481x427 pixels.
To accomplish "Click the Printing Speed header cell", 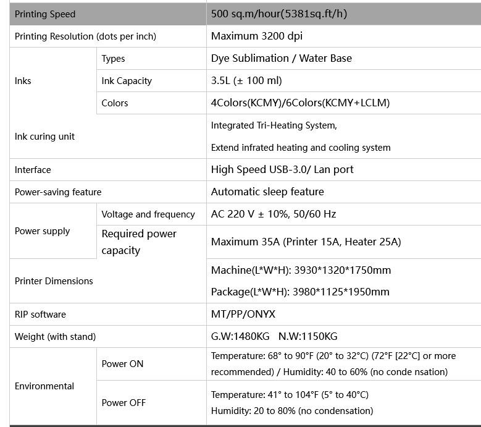I will pos(108,14).
